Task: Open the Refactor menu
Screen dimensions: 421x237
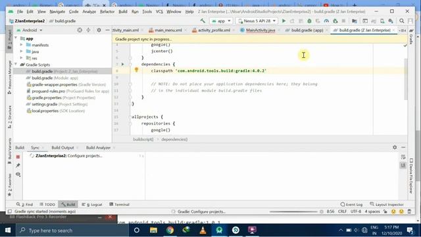Action: click(x=107, y=12)
